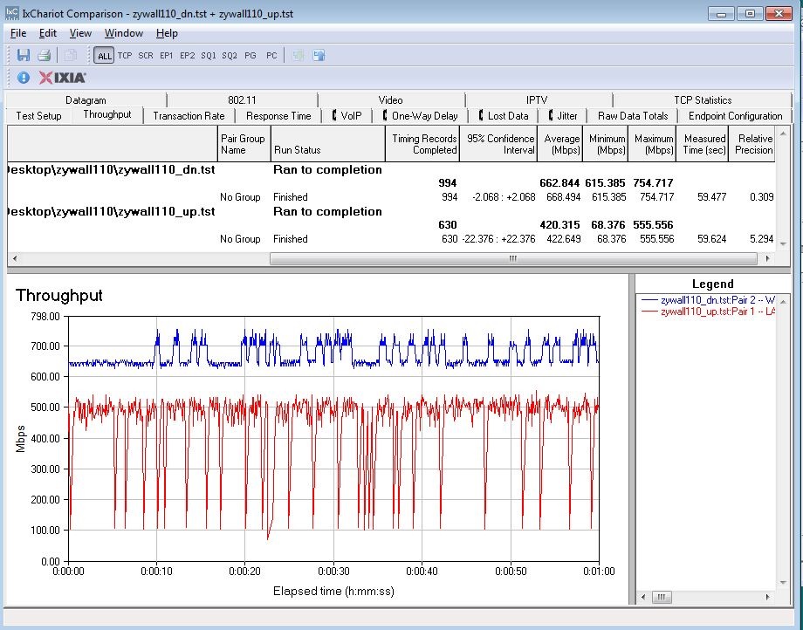
Task: Select the SCR view filter
Action: pyautogui.click(x=146, y=55)
